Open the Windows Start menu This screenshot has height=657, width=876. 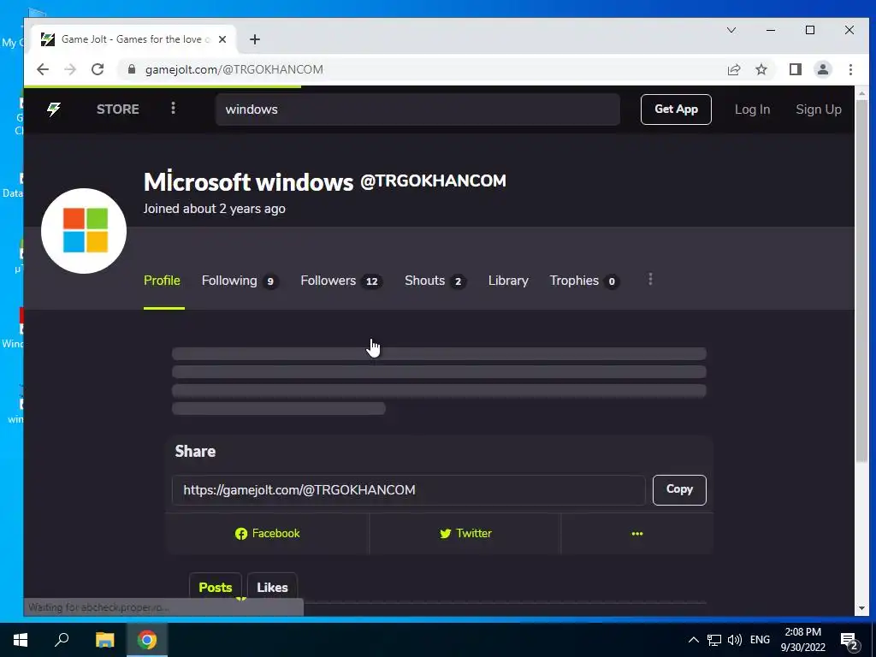21,640
